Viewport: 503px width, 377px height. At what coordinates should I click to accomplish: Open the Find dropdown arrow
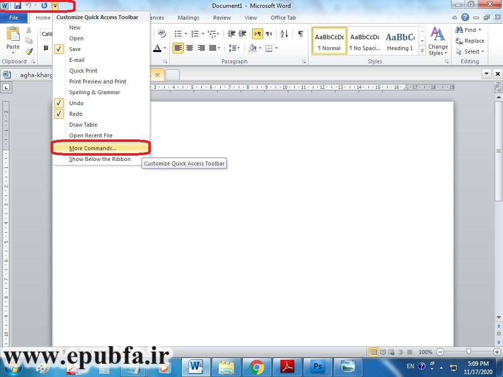pos(480,30)
